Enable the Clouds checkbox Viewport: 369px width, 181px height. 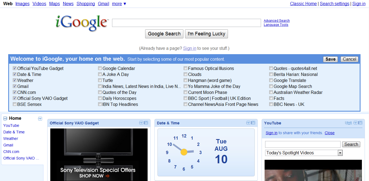[x=186, y=74]
